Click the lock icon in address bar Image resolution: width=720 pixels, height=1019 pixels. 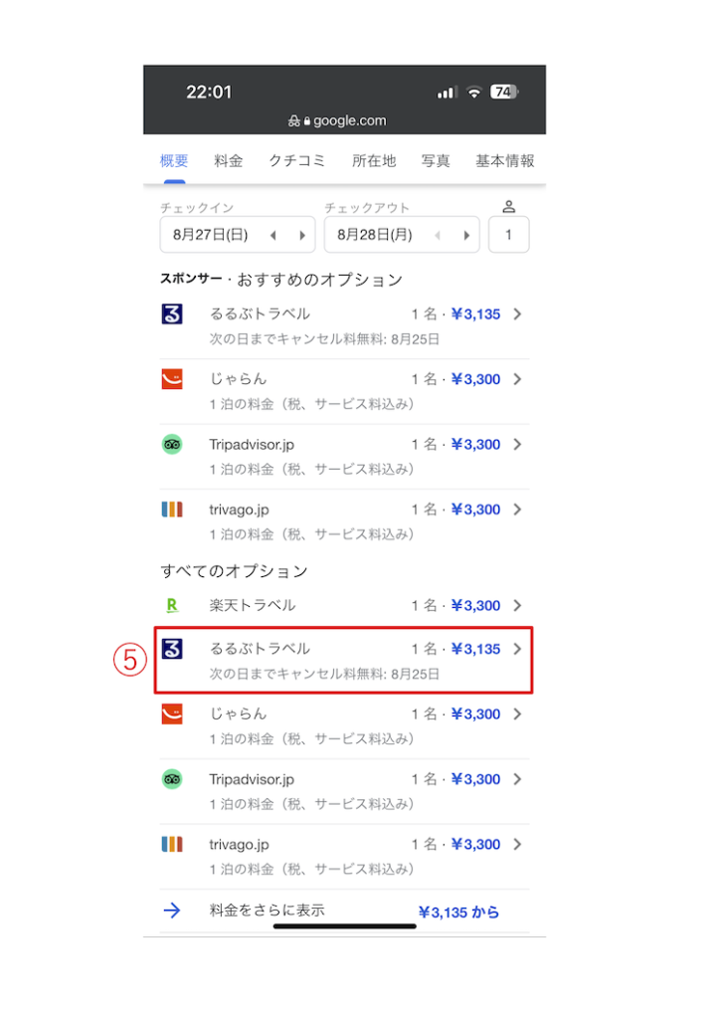(307, 120)
